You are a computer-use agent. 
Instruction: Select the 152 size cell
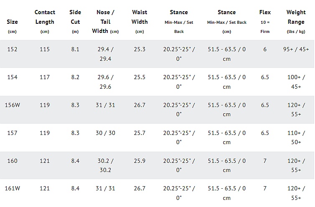(12, 50)
